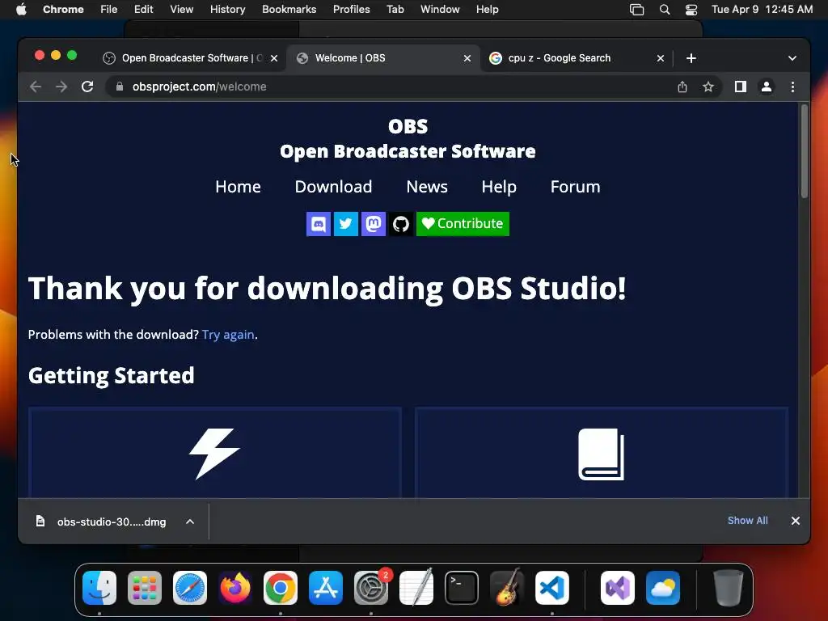Image resolution: width=828 pixels, height=621 pixels.
Task: Open the Bookmarks menu
Action: coord(289,10)
